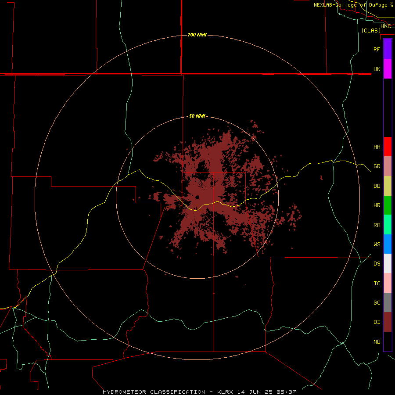The image size is (395, 395).
Task: Click the brown BI legend swatch
Action: pyautogui.click(x=388, y=322)
